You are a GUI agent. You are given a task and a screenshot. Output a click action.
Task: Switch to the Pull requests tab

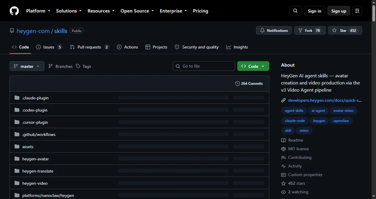point(90,47)
